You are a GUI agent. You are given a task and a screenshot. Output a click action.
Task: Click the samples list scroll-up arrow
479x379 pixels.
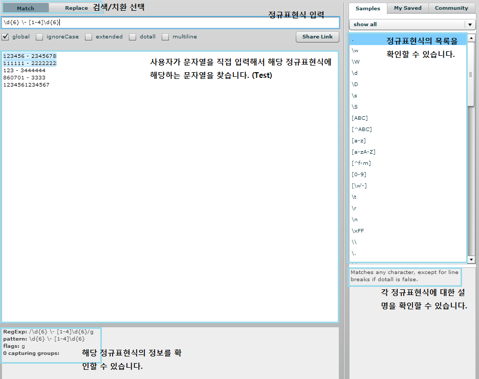(x=471, y=38)
